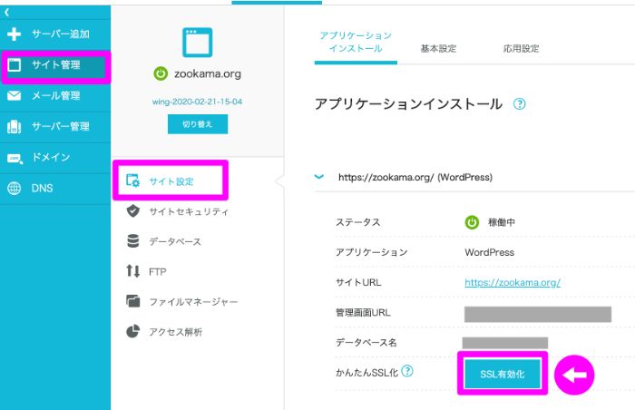Click the FTP up-down arrows icon

pos(132,270)
